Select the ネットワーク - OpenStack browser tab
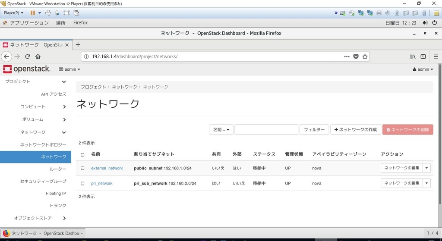The image size is (442, 241). [x=36, y=45]
